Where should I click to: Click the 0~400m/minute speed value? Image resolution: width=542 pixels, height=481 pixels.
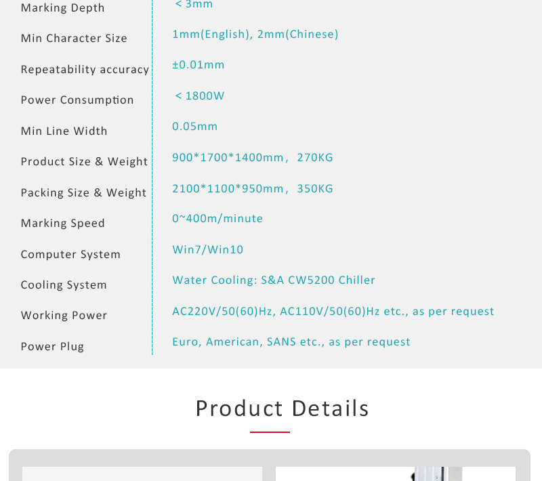click(217, 218)
